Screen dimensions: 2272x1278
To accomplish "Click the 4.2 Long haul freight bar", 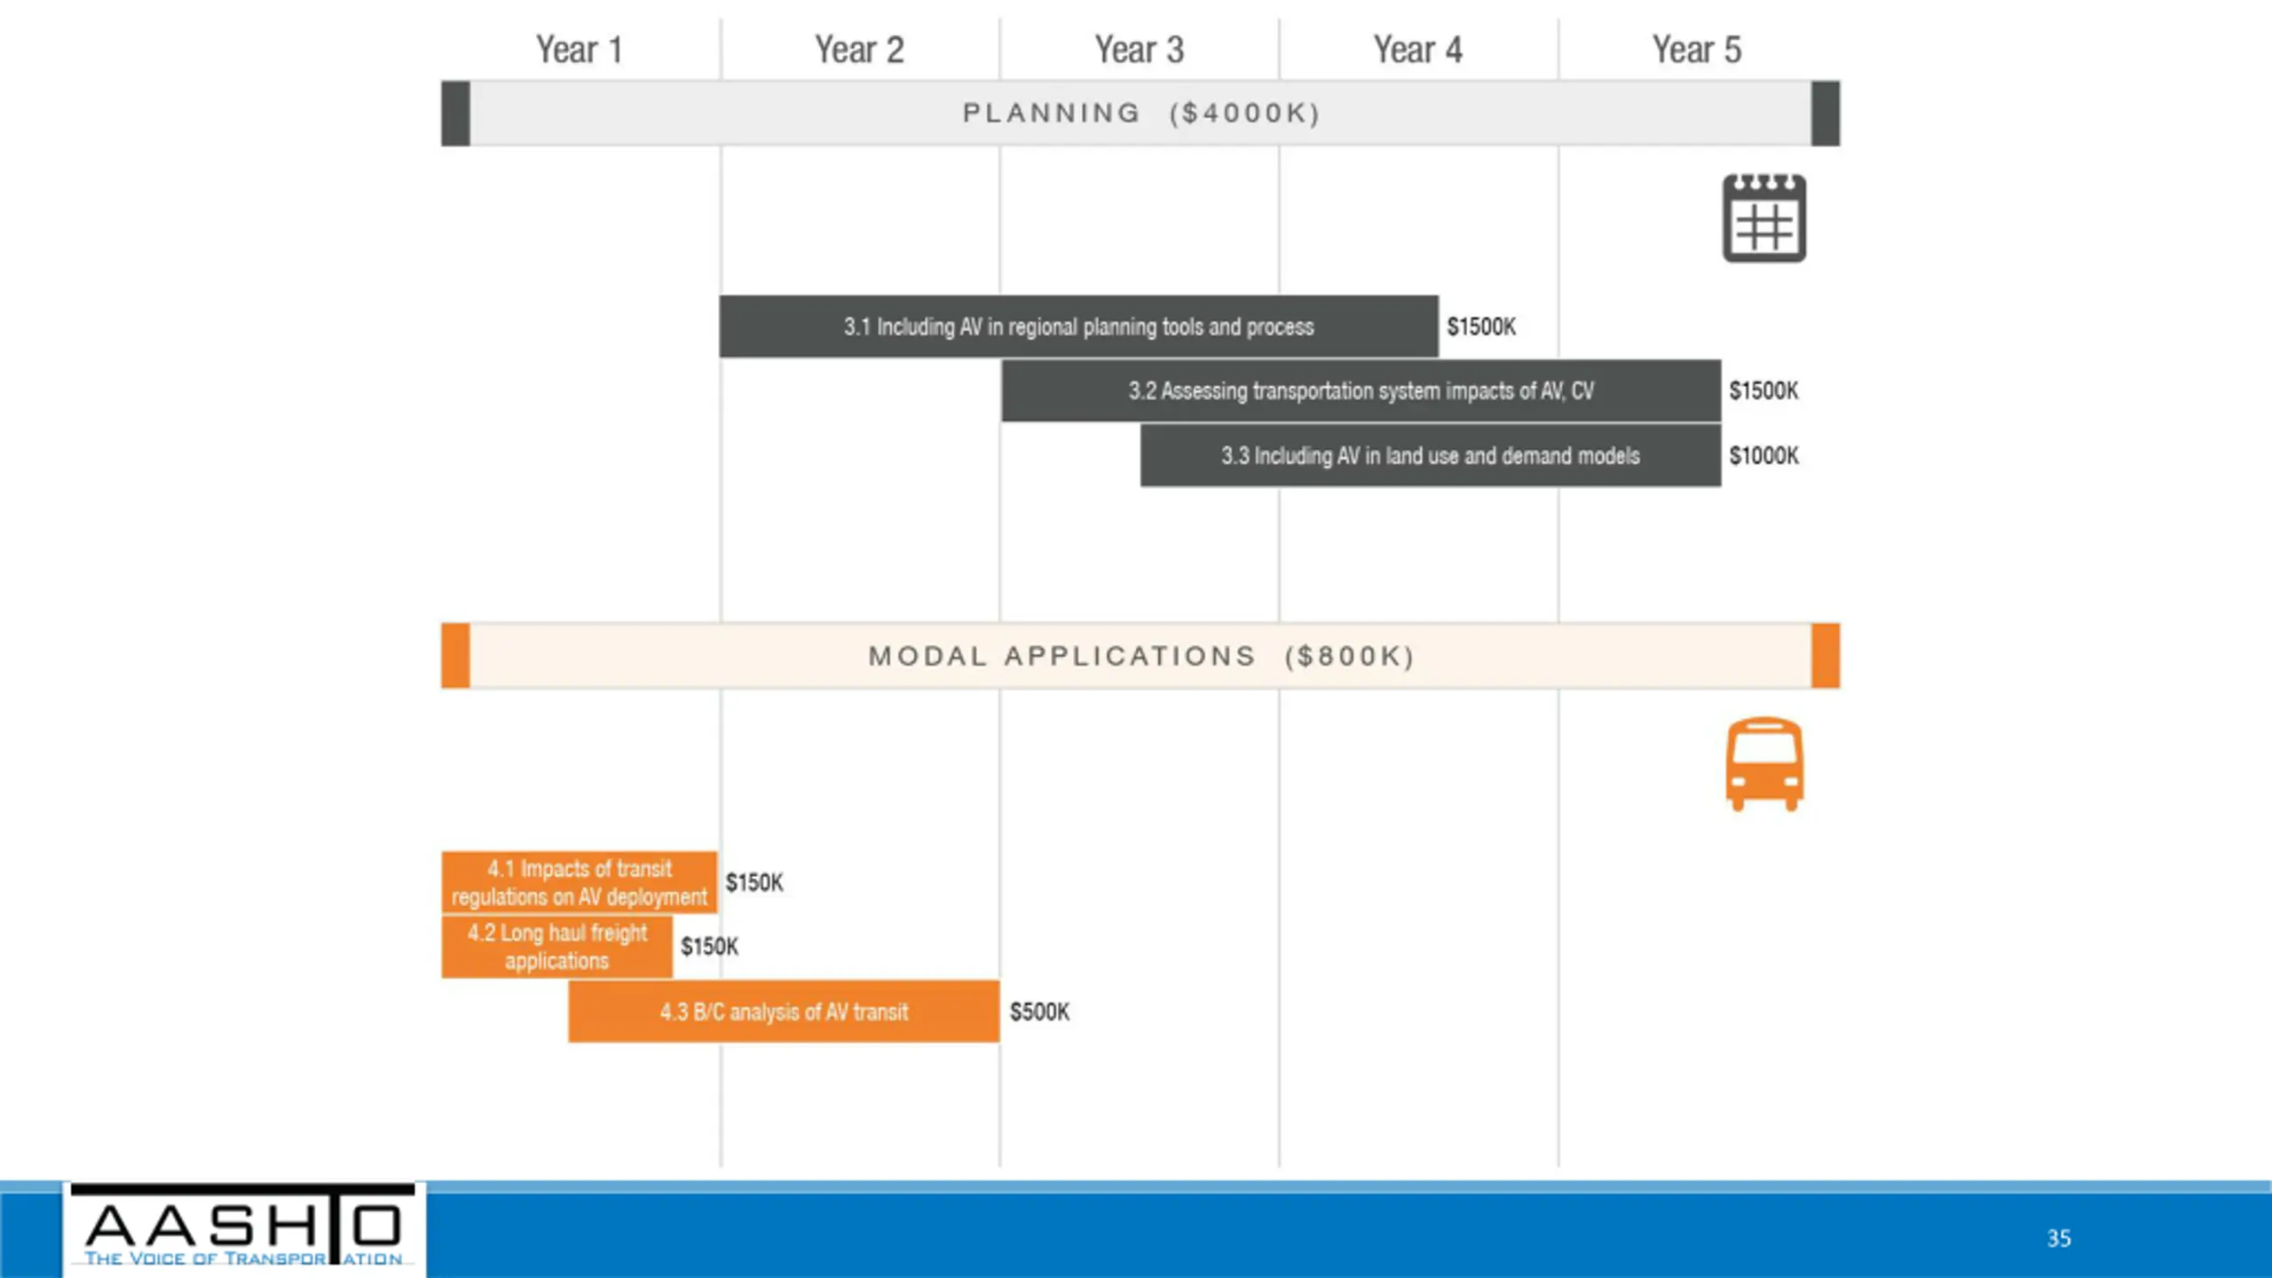I will tap(557, 947).
